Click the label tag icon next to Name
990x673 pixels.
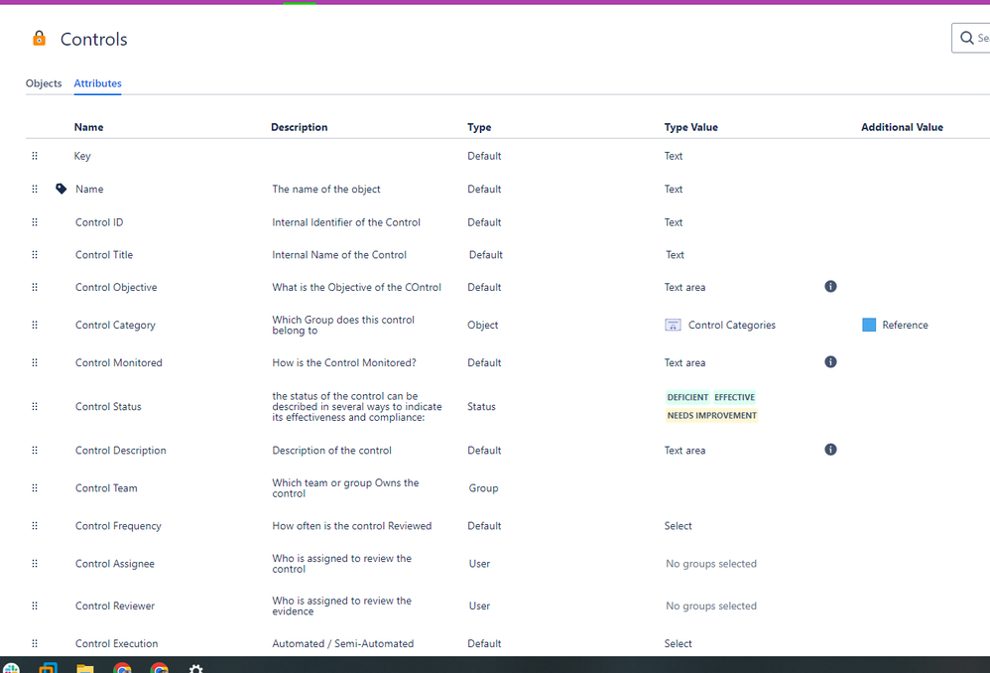coord(61,188)
